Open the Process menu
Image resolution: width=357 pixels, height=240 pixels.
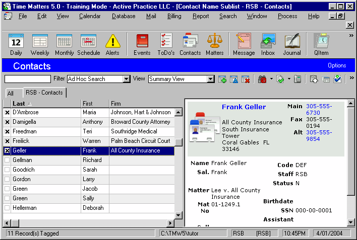(287, 16)
